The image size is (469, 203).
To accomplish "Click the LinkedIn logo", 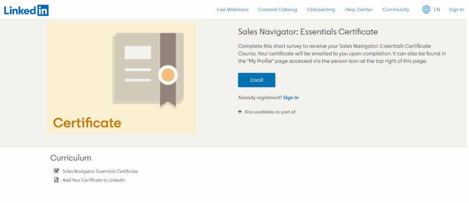I will point(26,10).
